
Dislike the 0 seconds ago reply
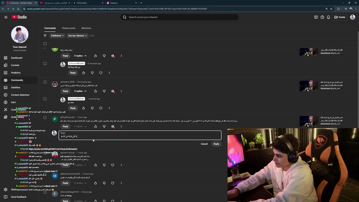92,73
